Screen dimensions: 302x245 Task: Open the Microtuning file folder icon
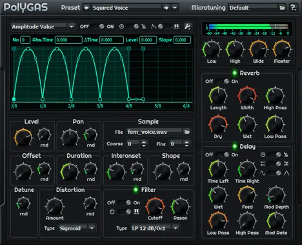(x=282, y=8)
